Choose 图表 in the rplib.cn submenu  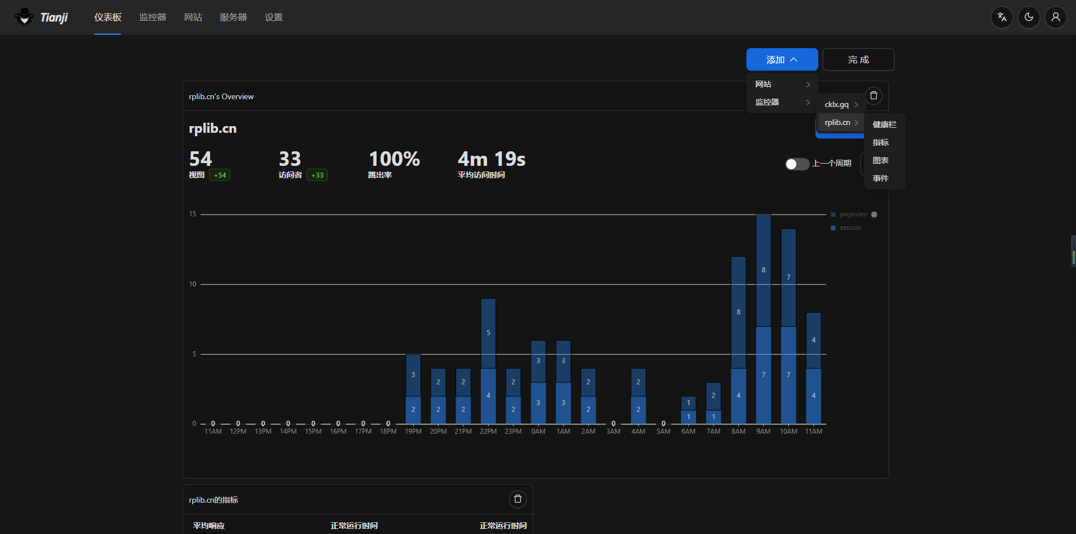(x=880, y=161)
